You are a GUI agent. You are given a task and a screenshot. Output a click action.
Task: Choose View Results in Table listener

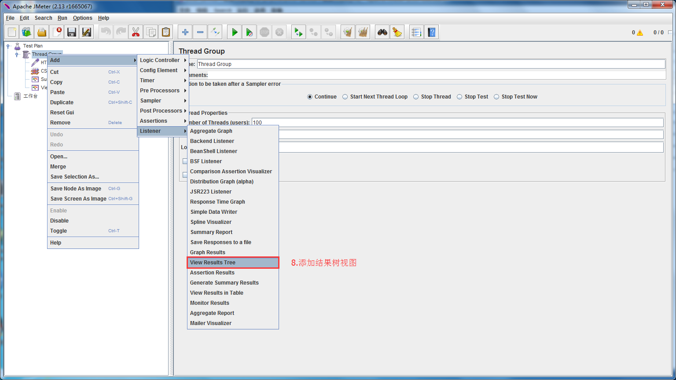click(233, 293)
